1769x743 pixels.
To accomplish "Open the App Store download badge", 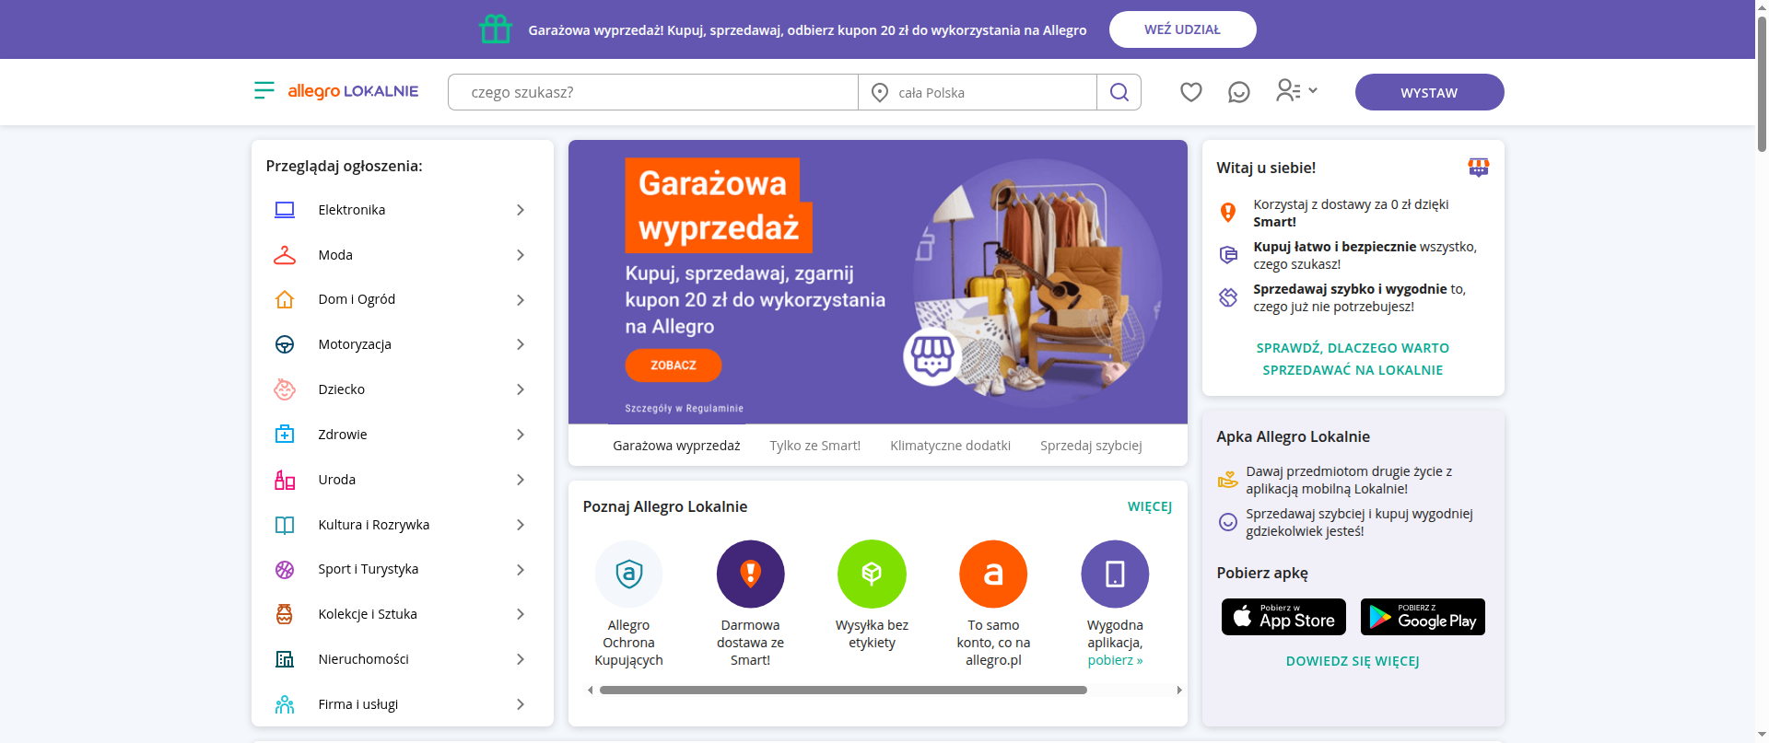I will pos(1283,617).
